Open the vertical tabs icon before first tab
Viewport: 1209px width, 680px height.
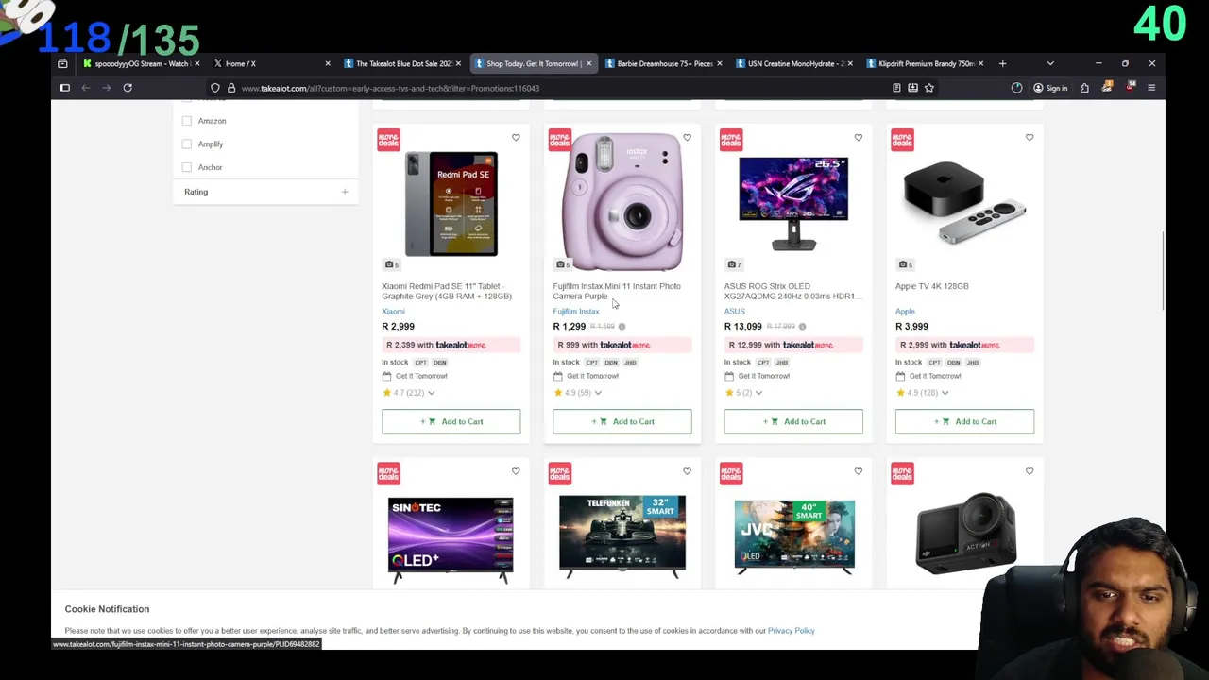[x=62, y=63]
